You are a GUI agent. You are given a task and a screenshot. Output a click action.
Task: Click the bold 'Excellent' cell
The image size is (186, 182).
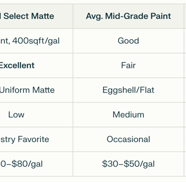coord(36,65)
